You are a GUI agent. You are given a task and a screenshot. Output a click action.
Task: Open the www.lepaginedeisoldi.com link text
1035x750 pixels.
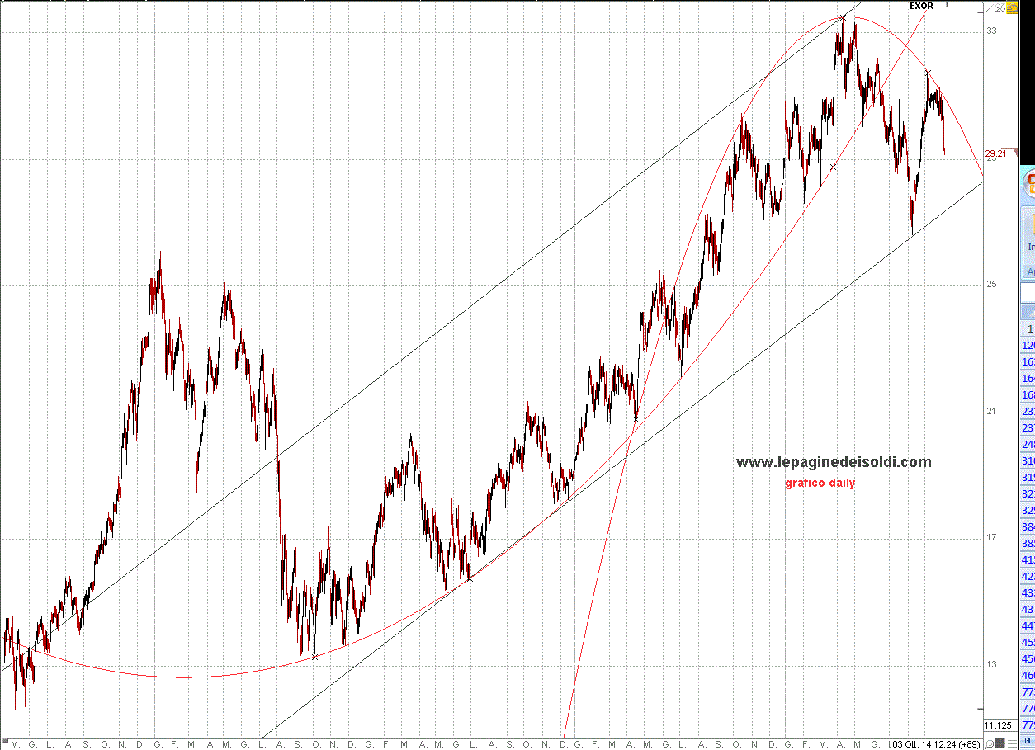coord(834,462)
